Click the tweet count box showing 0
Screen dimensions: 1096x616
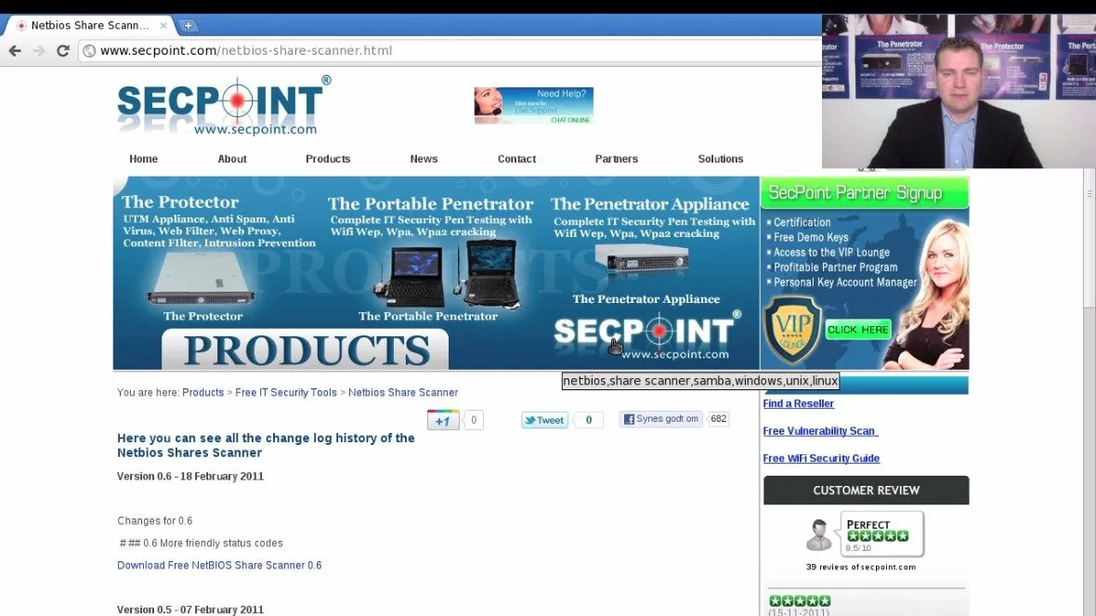(x=588, y=420)
